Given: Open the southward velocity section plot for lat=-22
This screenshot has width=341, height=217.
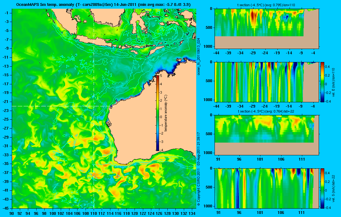Looking at the screenshot, I should click(x=267, y=188).
